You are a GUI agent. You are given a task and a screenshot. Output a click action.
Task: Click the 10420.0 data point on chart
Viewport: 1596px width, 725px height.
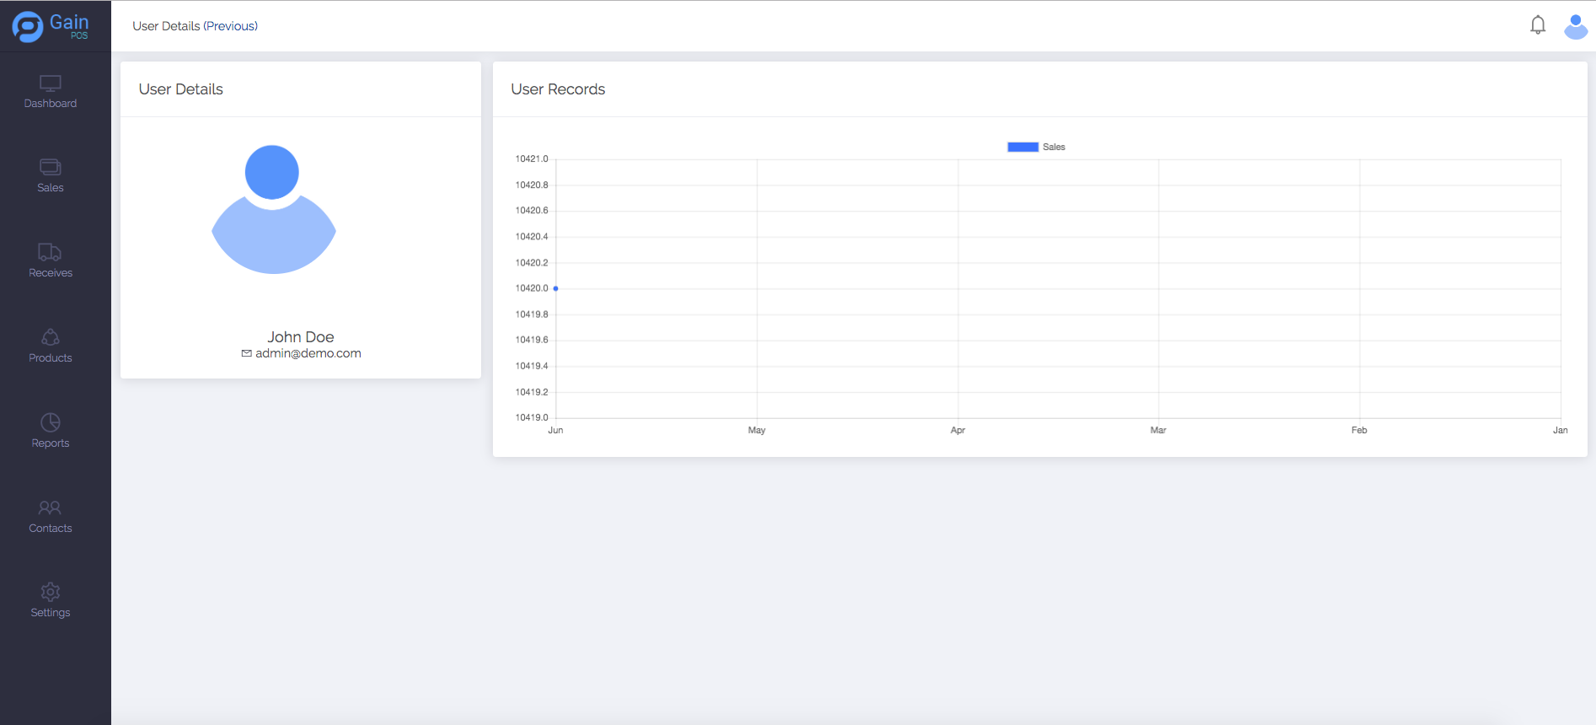(x=555, y=288)
